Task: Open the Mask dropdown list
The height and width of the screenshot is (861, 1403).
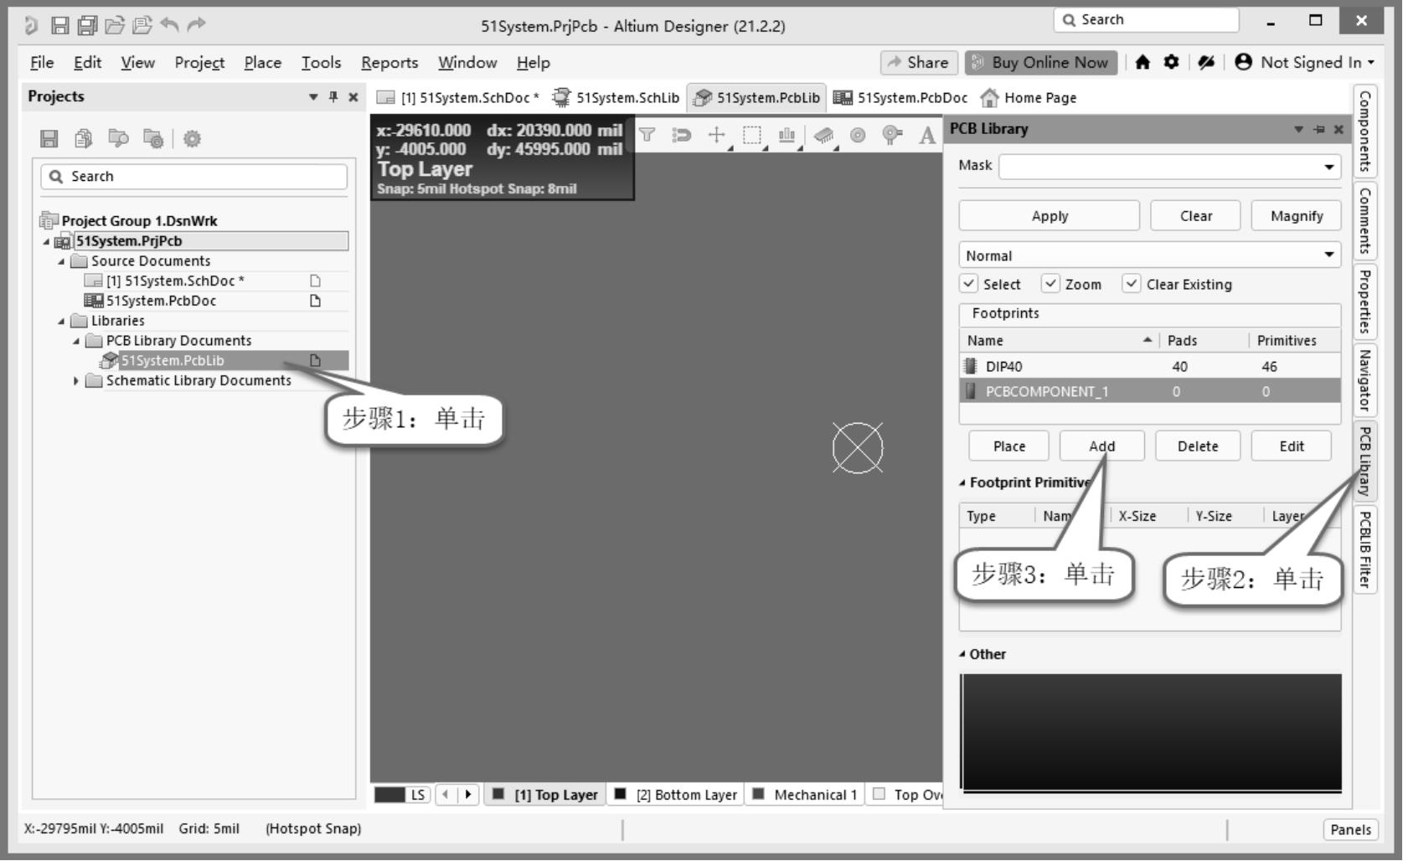Action: click(x=1328, y=167)
